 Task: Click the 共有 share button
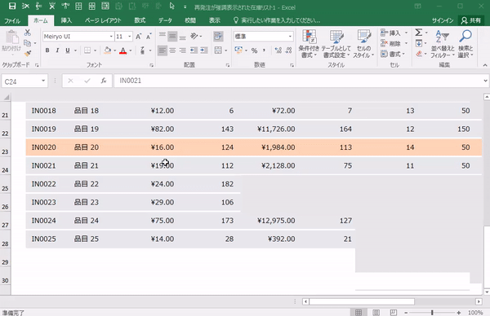tap(471, 20)
